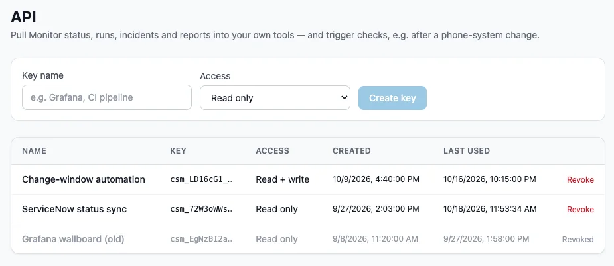Click Read only access for Grafana wallboard
Viewport: 614px width, 266px height.
tap(277, 239)
